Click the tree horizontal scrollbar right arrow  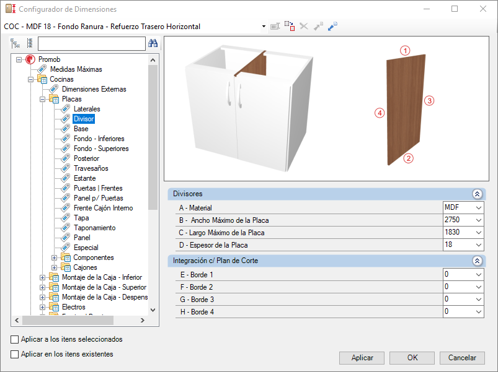[142, 321]
